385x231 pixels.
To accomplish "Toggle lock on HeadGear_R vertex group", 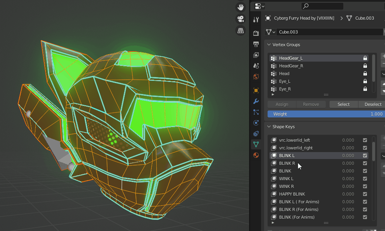I will coord(365,66).
